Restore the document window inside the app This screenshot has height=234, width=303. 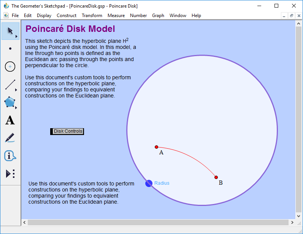tap(292, 16)
